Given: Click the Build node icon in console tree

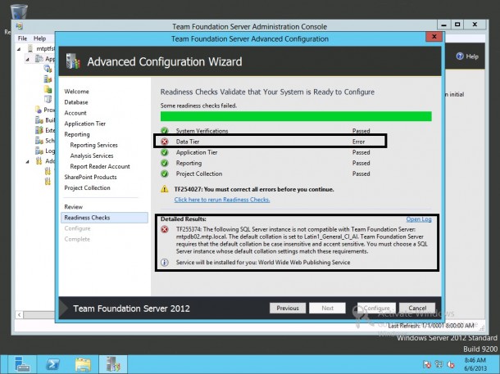Looking at the screenshot, I should 39,120.
